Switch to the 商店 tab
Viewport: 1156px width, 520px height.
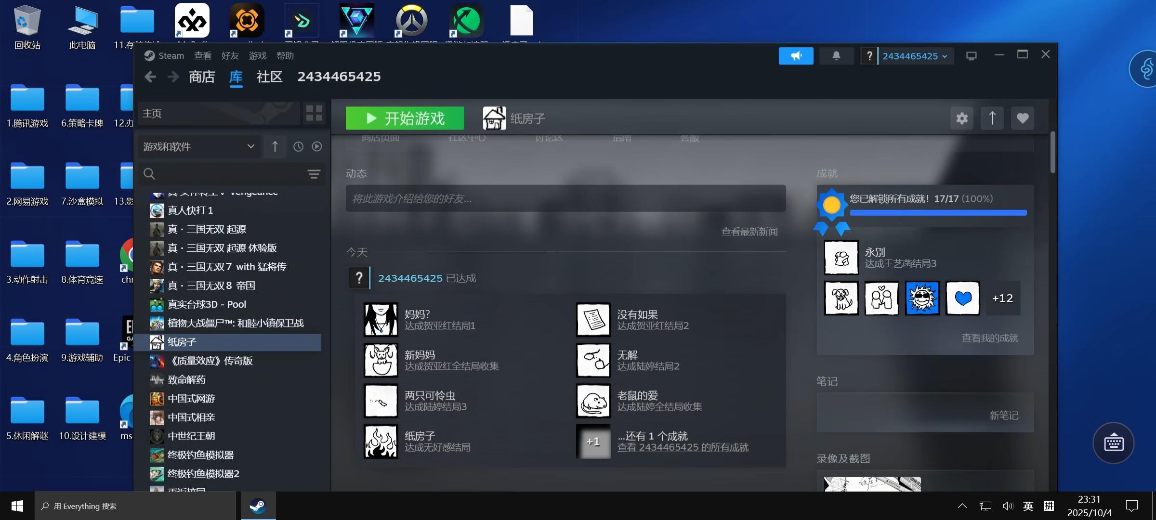click(201, 77)
